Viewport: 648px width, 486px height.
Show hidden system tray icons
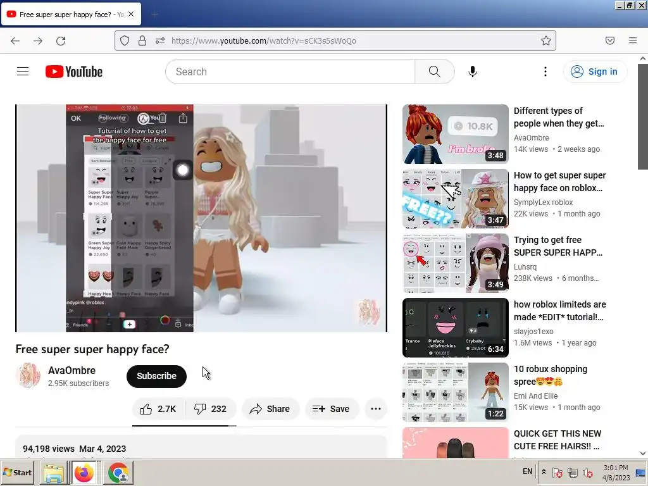(x=544, y=472)
